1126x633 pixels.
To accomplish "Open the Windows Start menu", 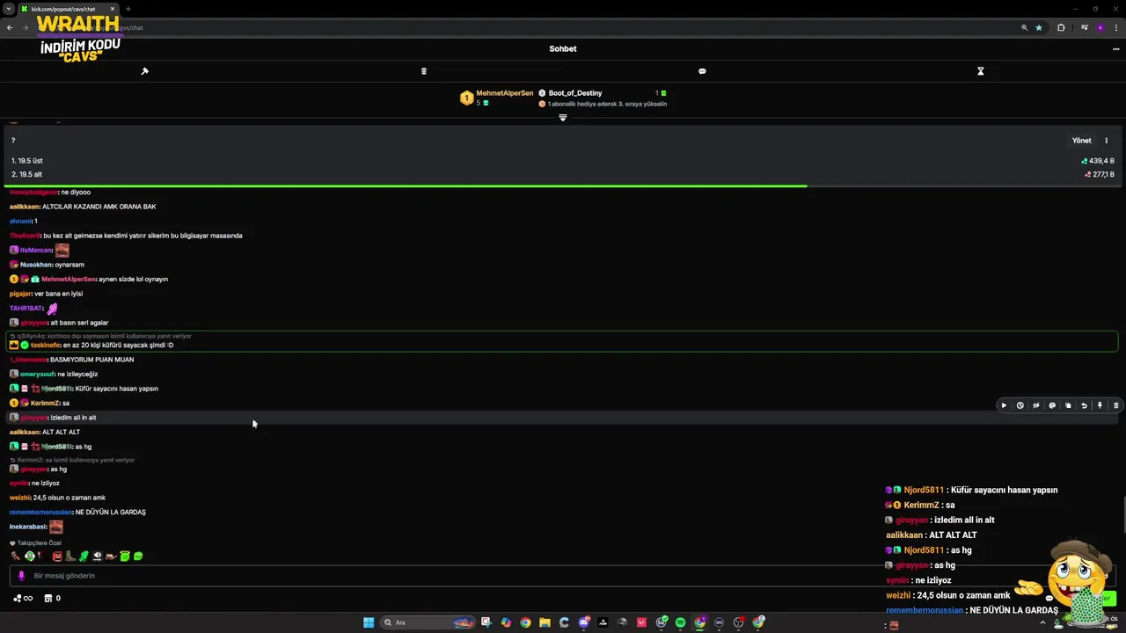I will [x=369, y=622].
